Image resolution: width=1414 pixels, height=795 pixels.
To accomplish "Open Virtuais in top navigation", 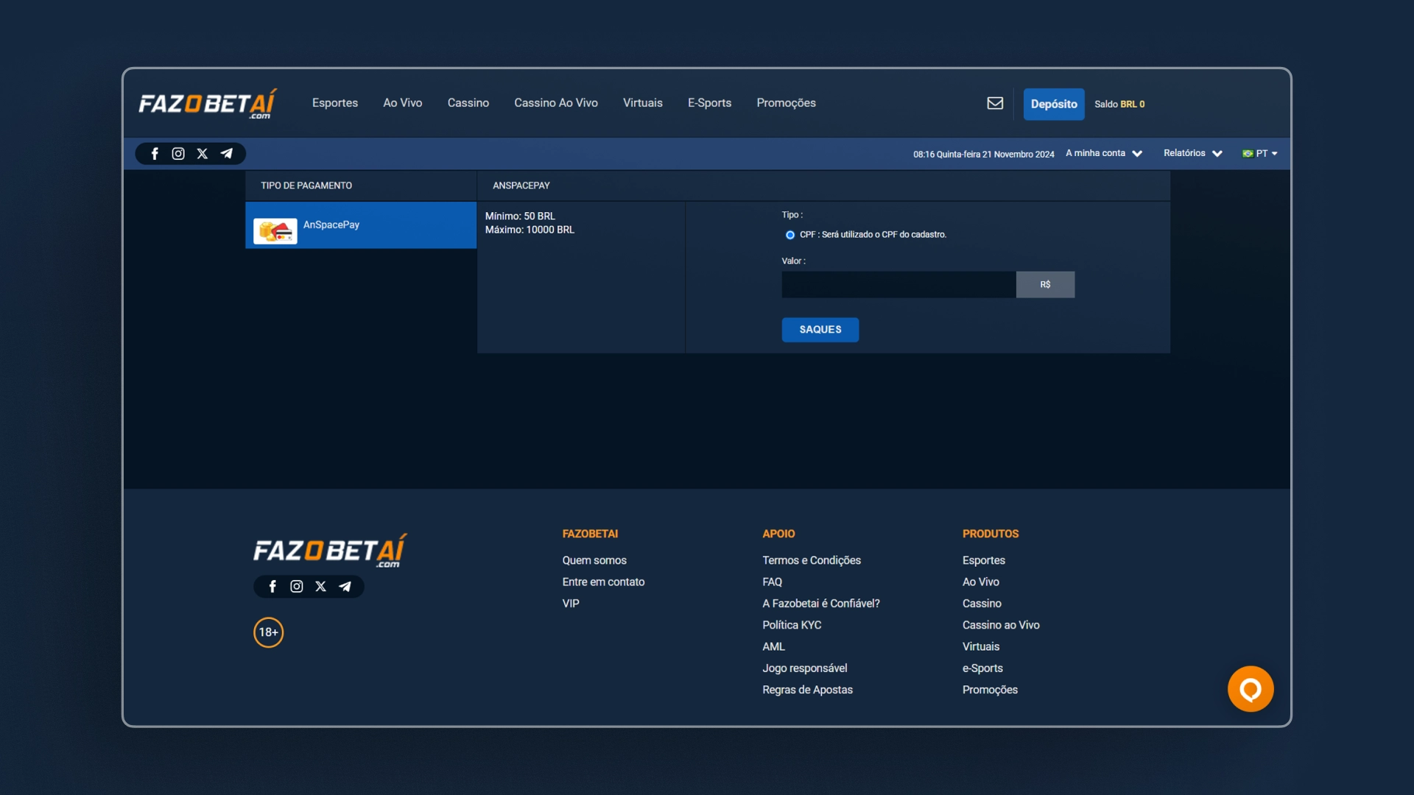I will point(643,103).
